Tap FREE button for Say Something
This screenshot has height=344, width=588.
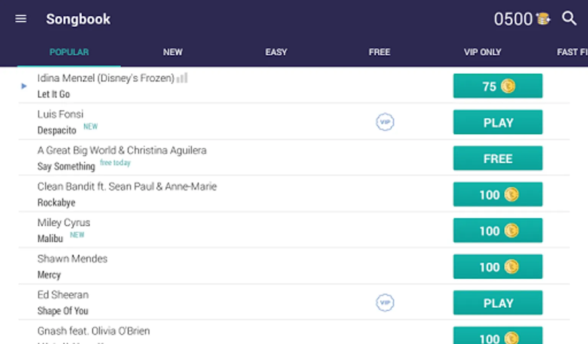(498, 158)
